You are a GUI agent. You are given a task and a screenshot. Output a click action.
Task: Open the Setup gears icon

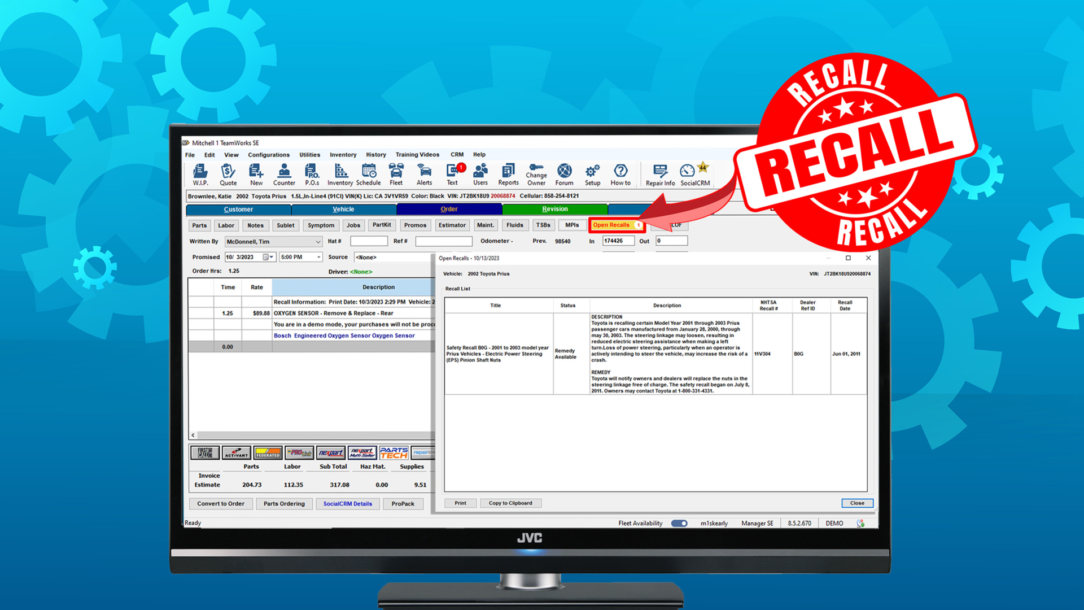point(592,175)
